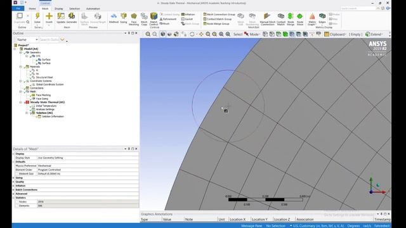
Task: Select Connections in outline tree
Action: [x=37, y=88]
